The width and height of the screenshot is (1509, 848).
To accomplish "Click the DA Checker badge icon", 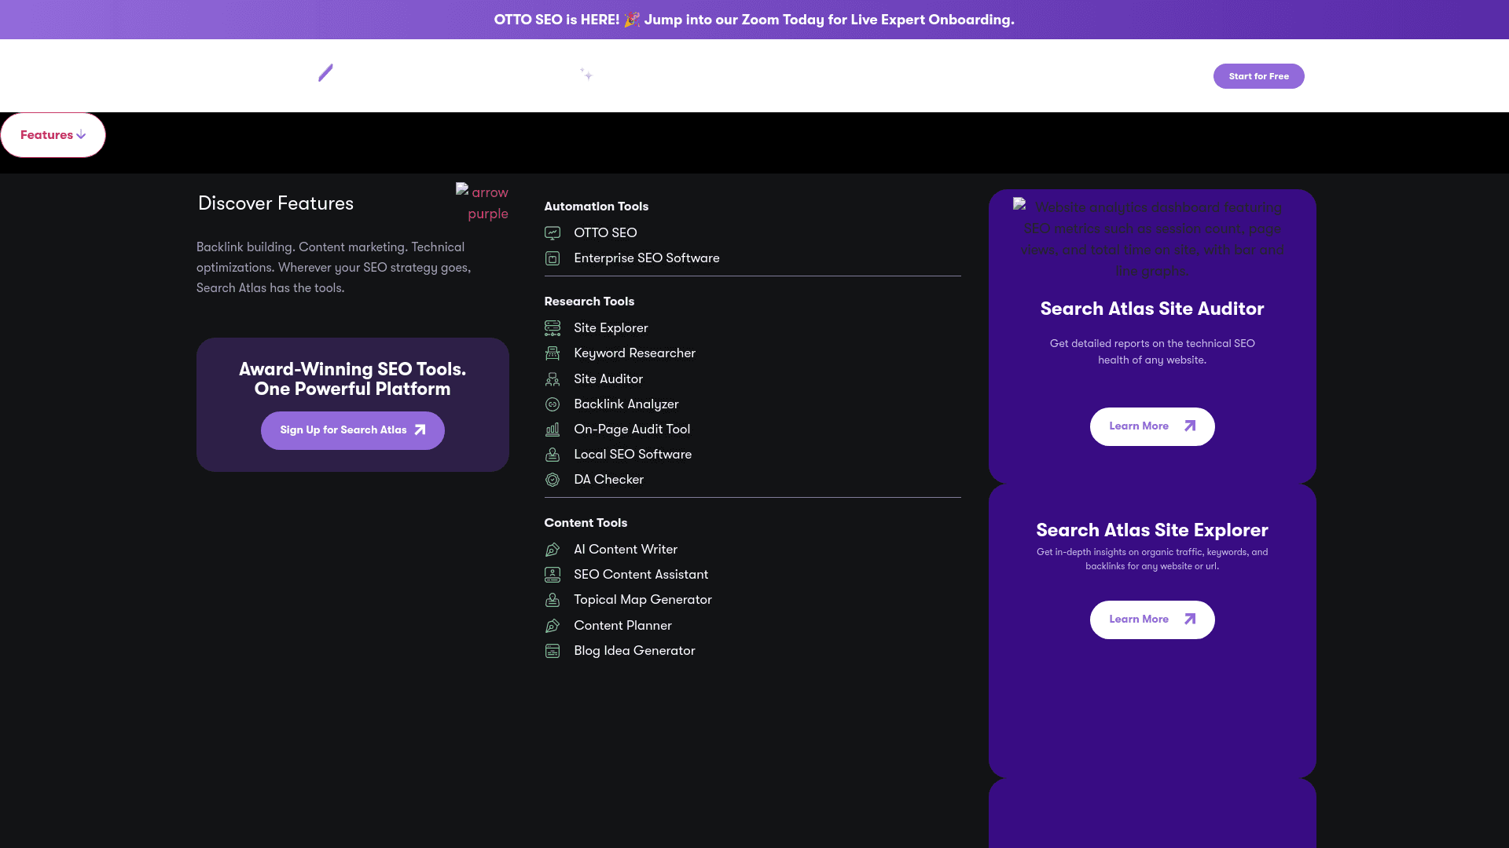I will pyautogui.click(x=553, y=480).
